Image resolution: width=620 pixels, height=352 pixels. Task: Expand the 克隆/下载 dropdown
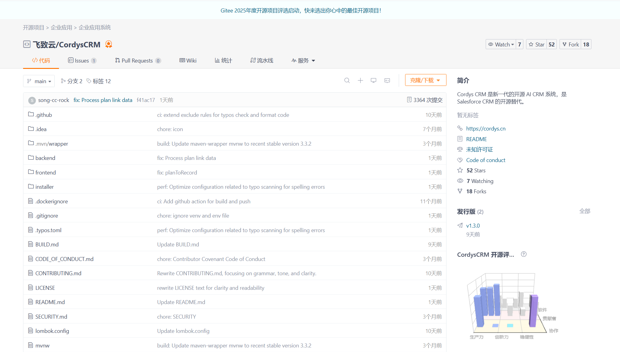click(x=425, y=80)
